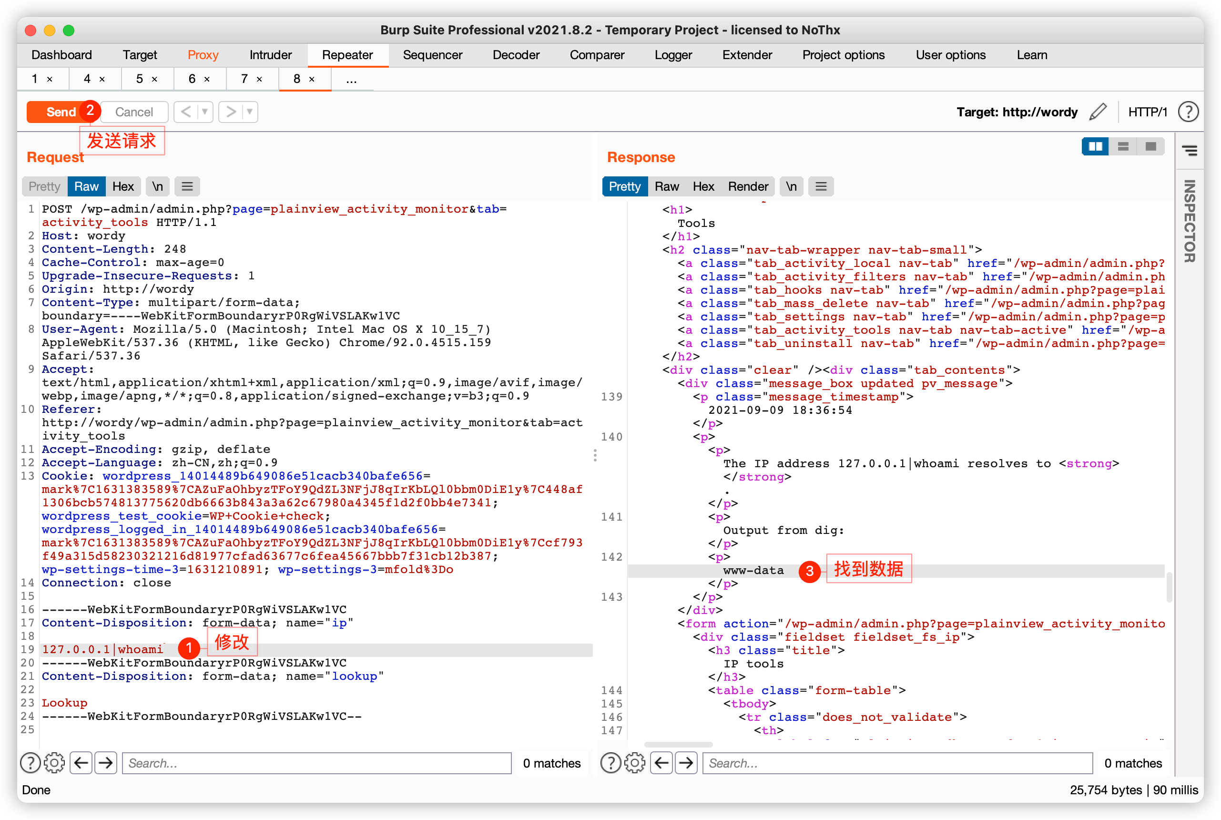
Task: Open the Learn tab
Action: click(1031, 55)
